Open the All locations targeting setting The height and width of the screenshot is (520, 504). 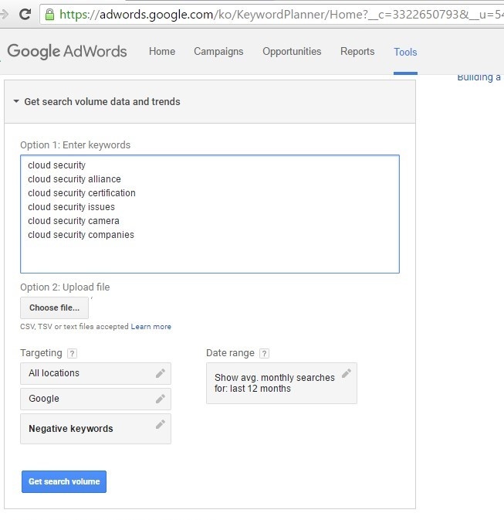click(96, 373)
